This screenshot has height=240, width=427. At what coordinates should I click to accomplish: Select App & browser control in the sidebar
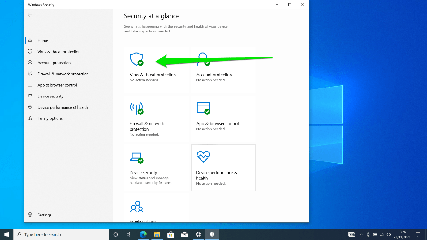[57, 85]
